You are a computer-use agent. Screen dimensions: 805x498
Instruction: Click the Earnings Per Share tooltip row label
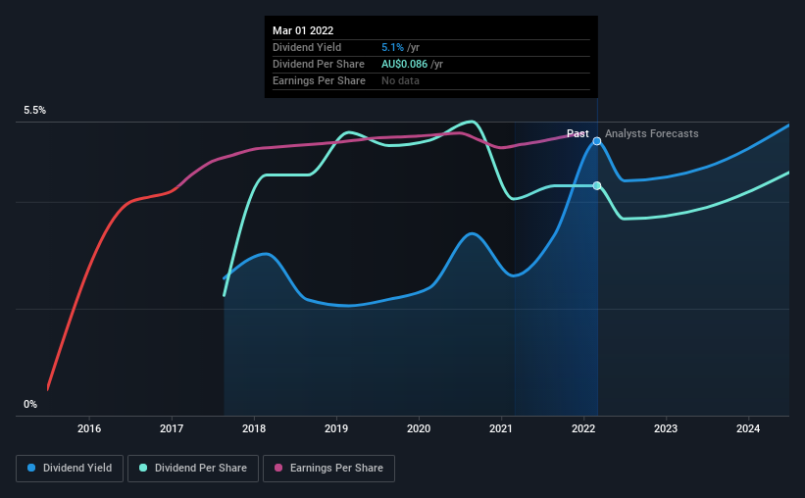[x=319, y=80]
